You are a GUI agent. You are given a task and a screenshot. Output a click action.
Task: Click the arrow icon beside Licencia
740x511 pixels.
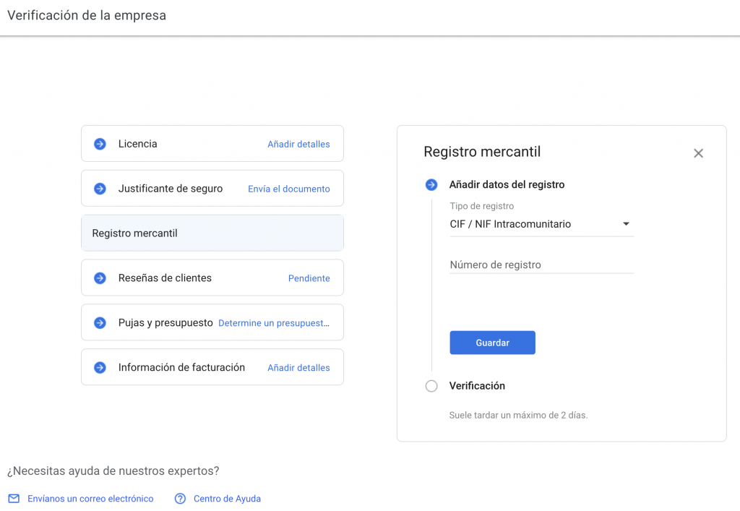pyautogui.click(x=100, y=144)
